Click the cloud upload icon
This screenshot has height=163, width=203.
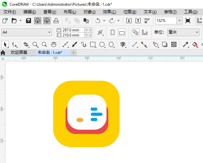coord(47,21)
